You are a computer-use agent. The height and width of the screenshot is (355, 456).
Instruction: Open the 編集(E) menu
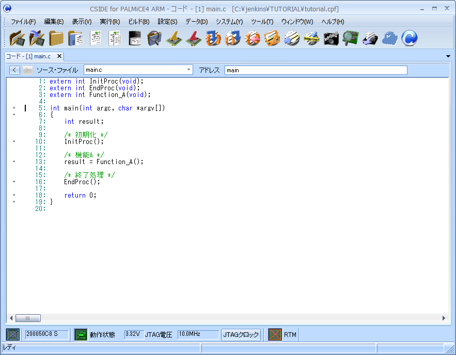(54, 22)
